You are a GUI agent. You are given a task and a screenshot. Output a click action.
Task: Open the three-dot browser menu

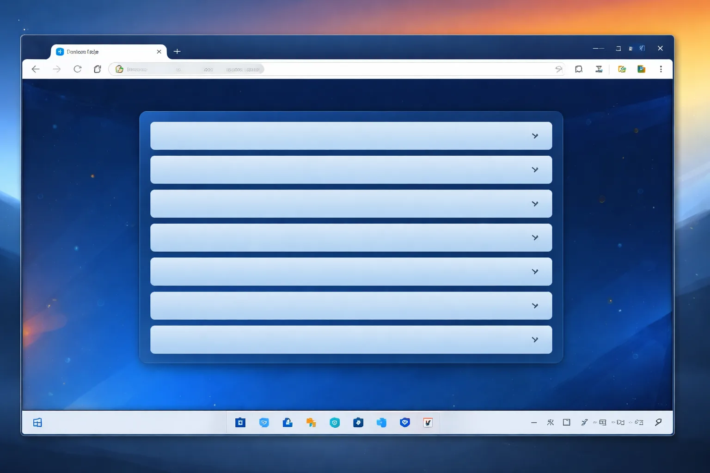[x=661, y=69]
